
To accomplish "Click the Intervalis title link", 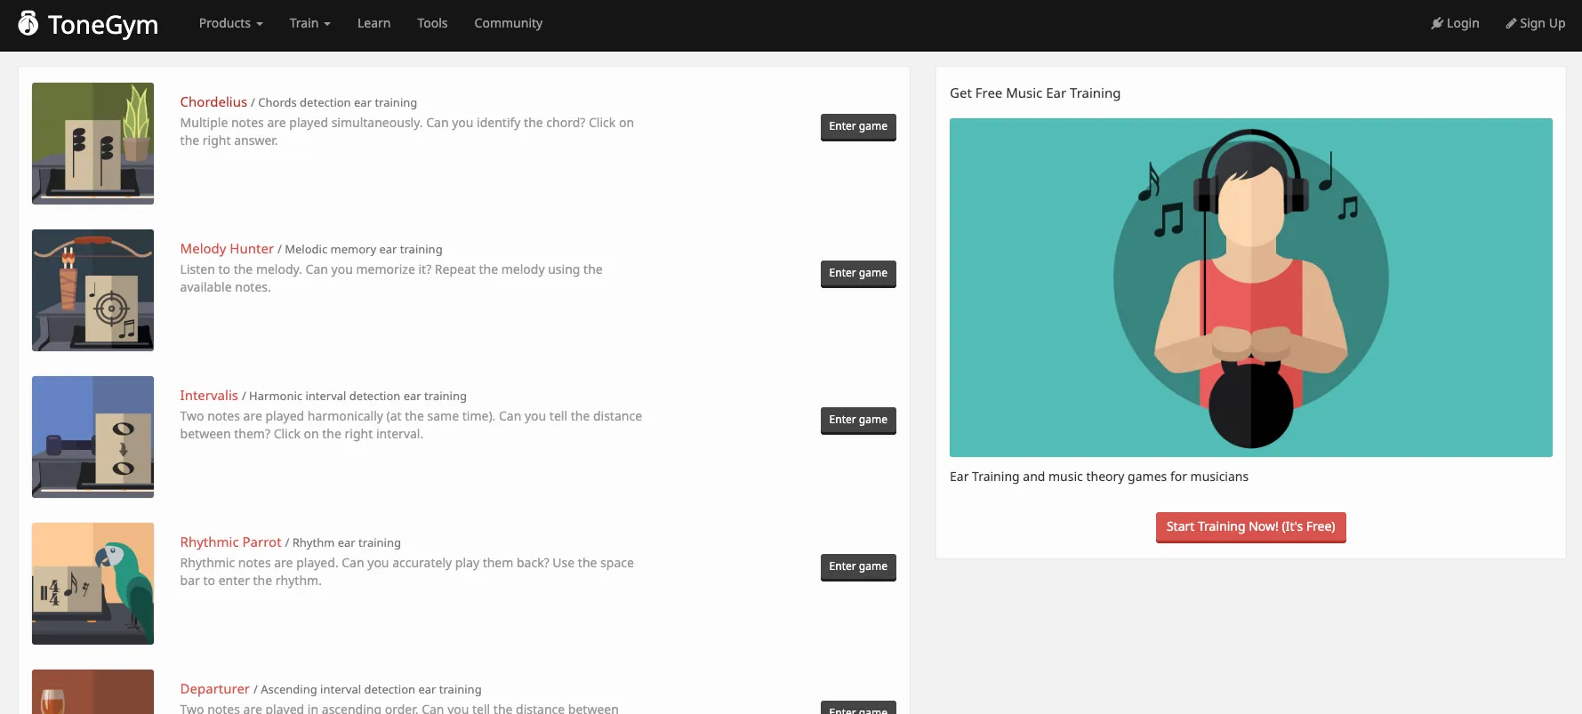I will (209, 396).
